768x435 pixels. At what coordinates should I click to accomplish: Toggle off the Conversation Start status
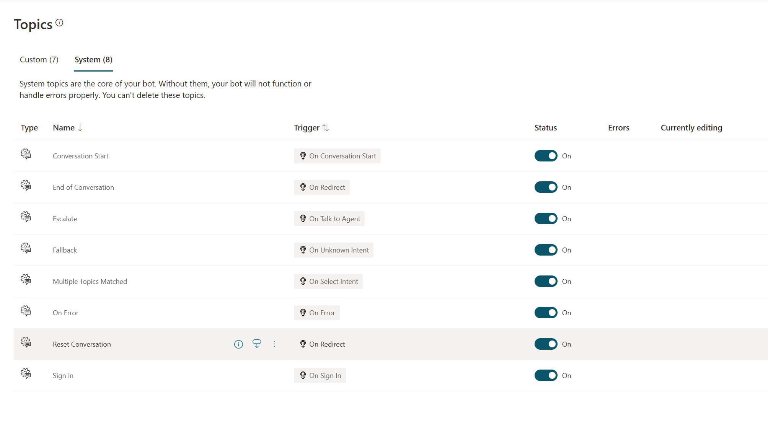coord(545,156)
